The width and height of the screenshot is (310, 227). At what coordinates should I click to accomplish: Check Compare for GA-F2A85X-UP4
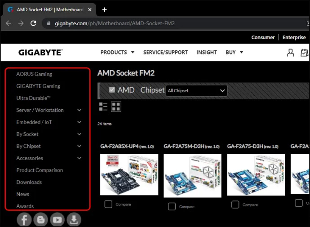[108, 204]
